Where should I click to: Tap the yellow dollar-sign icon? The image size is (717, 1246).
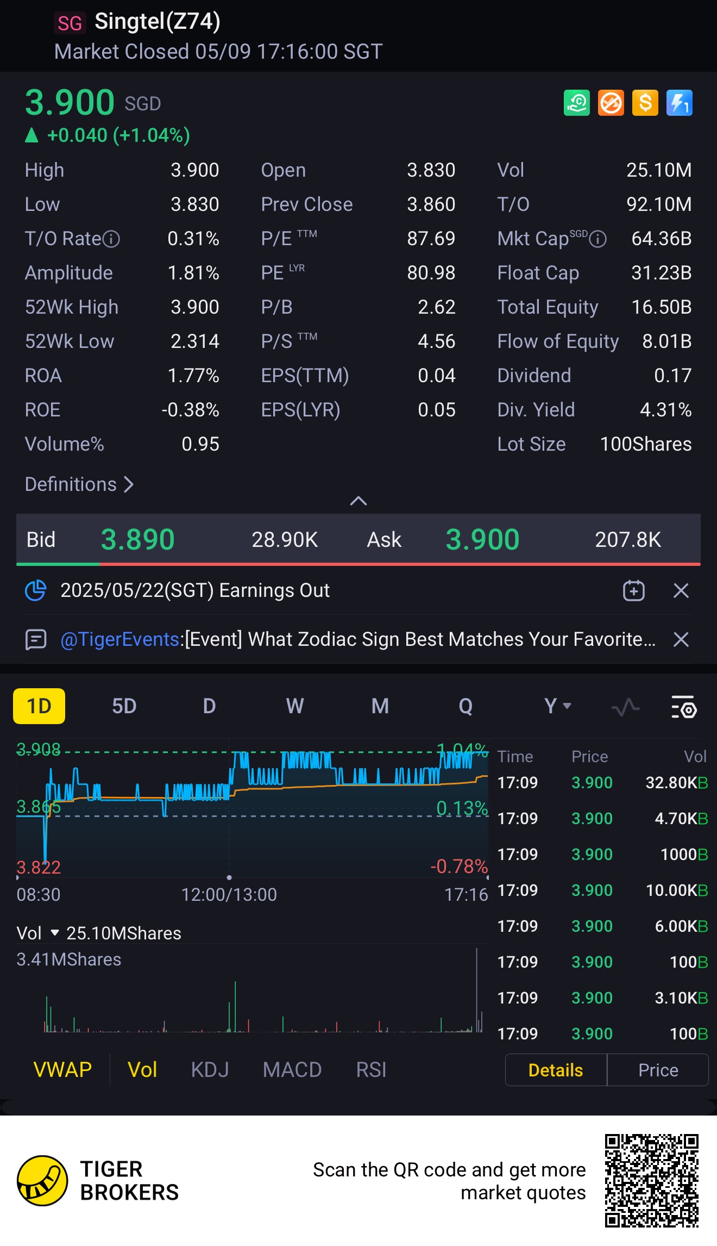click(x=645, y=103)
